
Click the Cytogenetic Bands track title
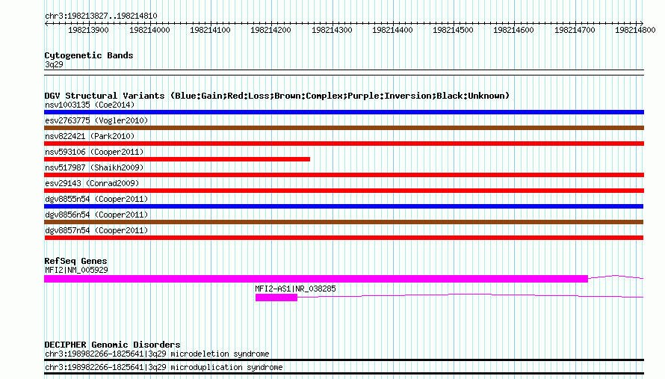(x=89, y=55)
